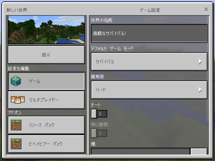Open the ビヘイビアー パック addon tab
The image size is (215, 161).
point(46,144)
